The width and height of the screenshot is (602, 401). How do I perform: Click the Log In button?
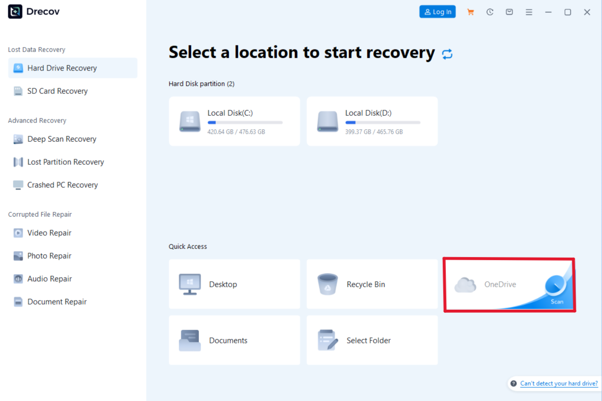pos(437,11)
